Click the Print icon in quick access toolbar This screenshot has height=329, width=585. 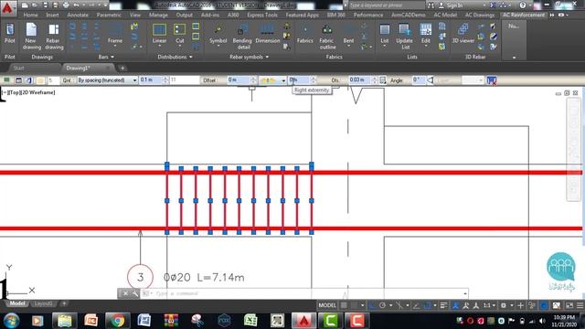click(x=66, y=5)
